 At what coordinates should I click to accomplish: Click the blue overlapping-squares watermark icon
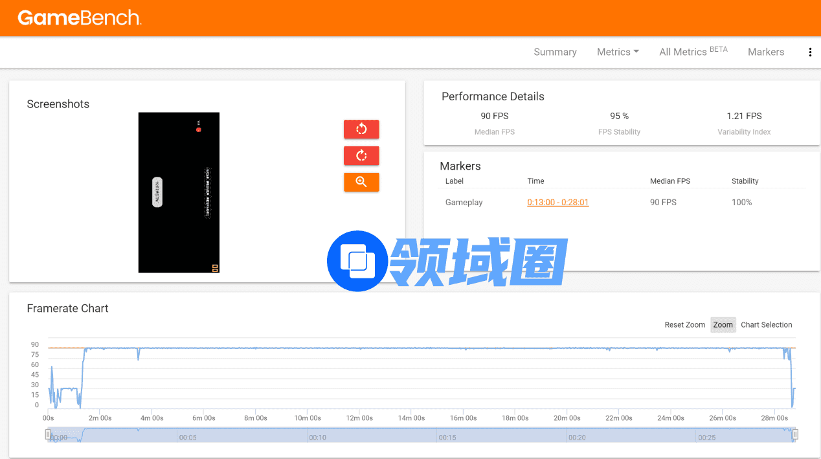[x=357, y=261]
